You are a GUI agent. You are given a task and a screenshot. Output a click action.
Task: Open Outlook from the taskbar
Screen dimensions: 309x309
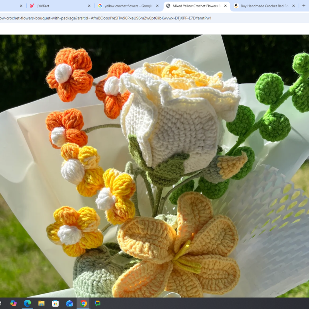(70, 304)
